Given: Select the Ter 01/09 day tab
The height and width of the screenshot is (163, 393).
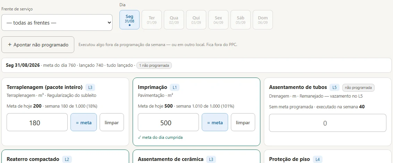Looking at the screenshot, I should (x=152, y=20).
